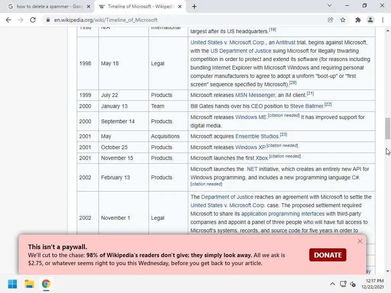Click the scrollbar up arrow

pyautogui.click(x=388, y=31)
